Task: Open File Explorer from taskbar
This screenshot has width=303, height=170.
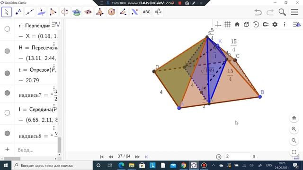Action: (x=132, y=165)
